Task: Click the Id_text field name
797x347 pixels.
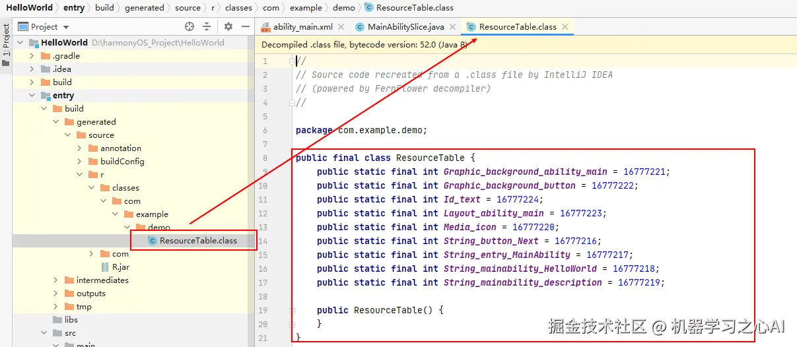Action: tap(462, 199)
